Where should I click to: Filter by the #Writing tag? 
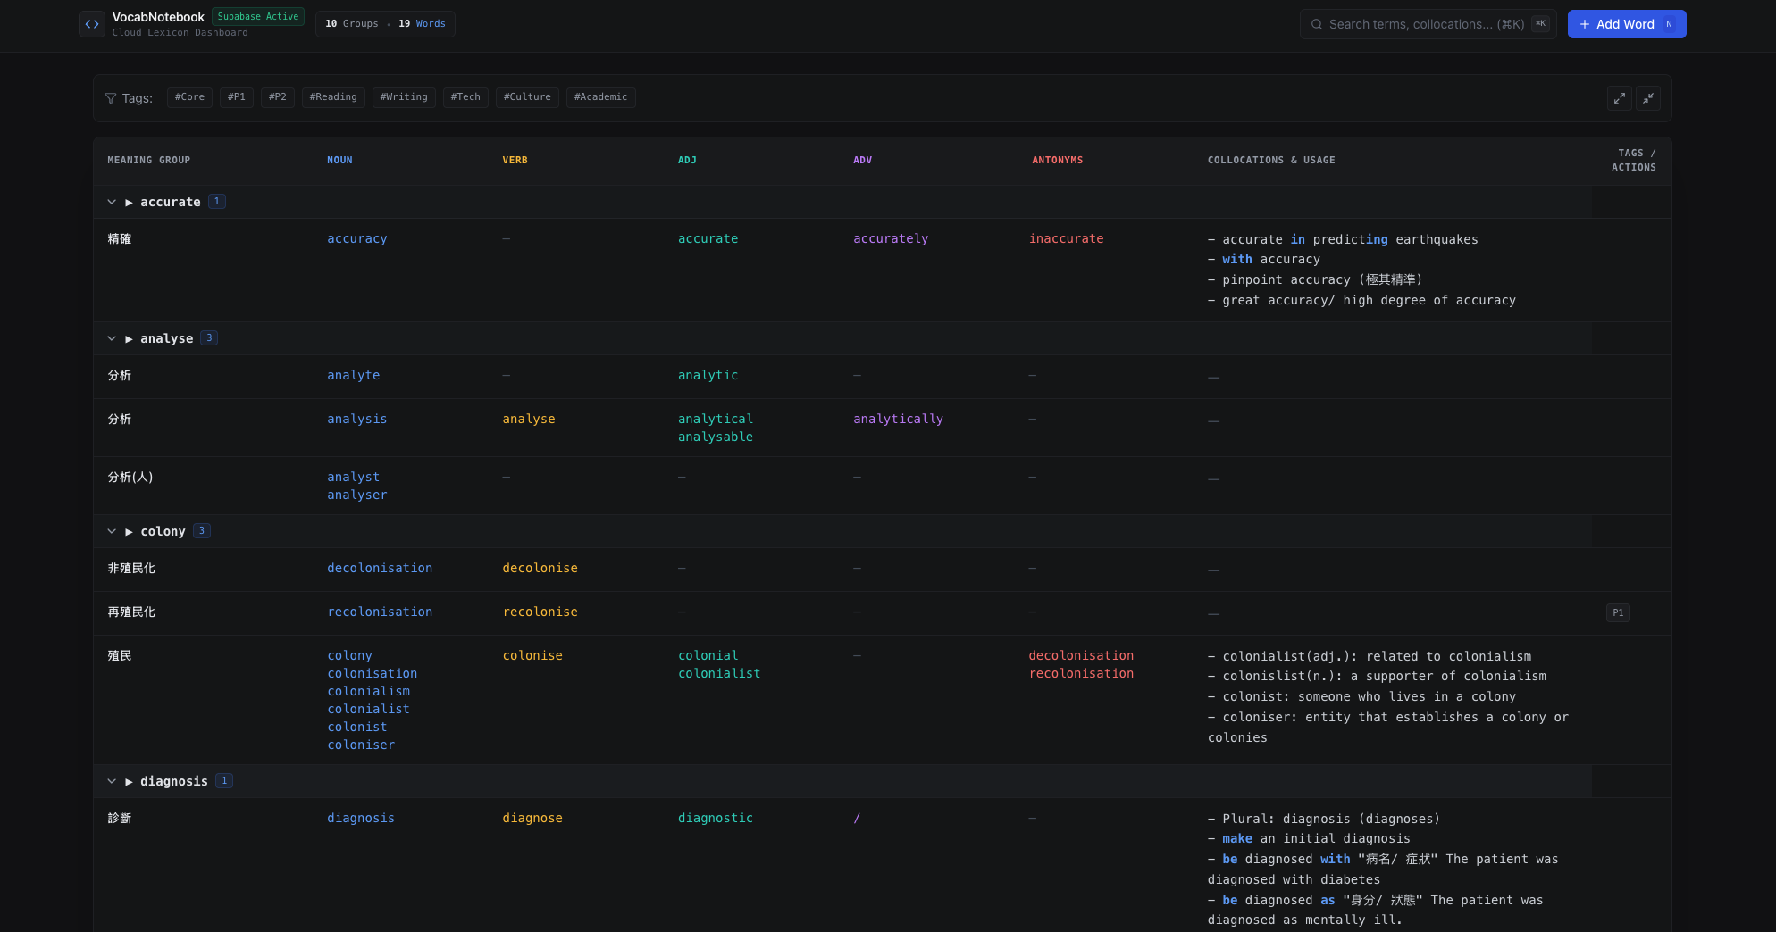point(404,97)
